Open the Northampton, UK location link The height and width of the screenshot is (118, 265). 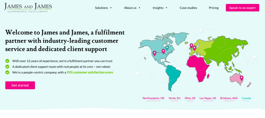coord(153,98)
